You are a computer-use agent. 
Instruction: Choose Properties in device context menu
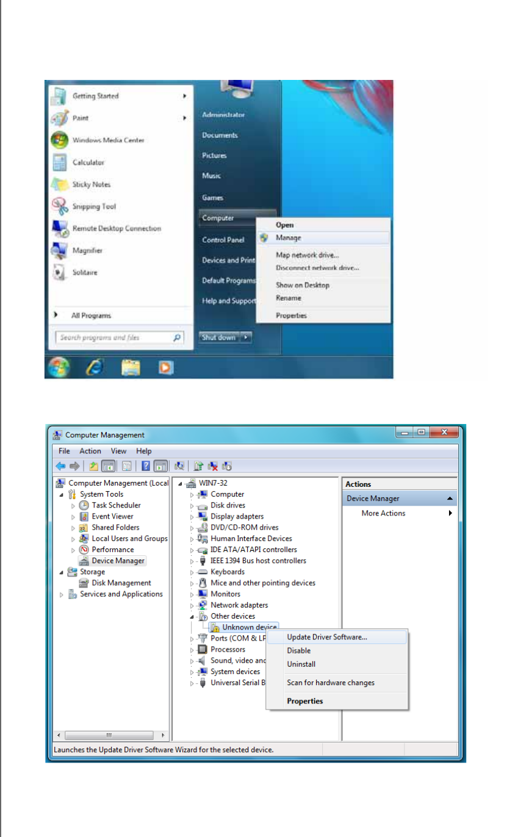(x=337, y=701)
